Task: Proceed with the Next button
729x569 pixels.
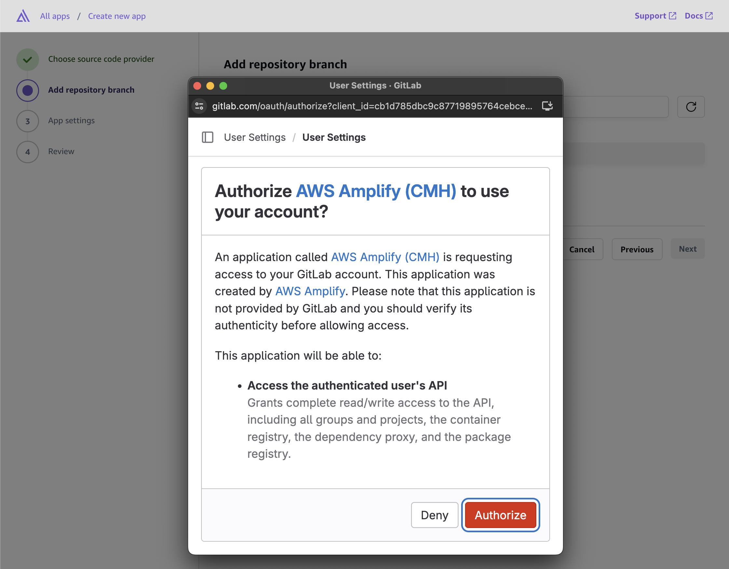Action: pos(688,249)
